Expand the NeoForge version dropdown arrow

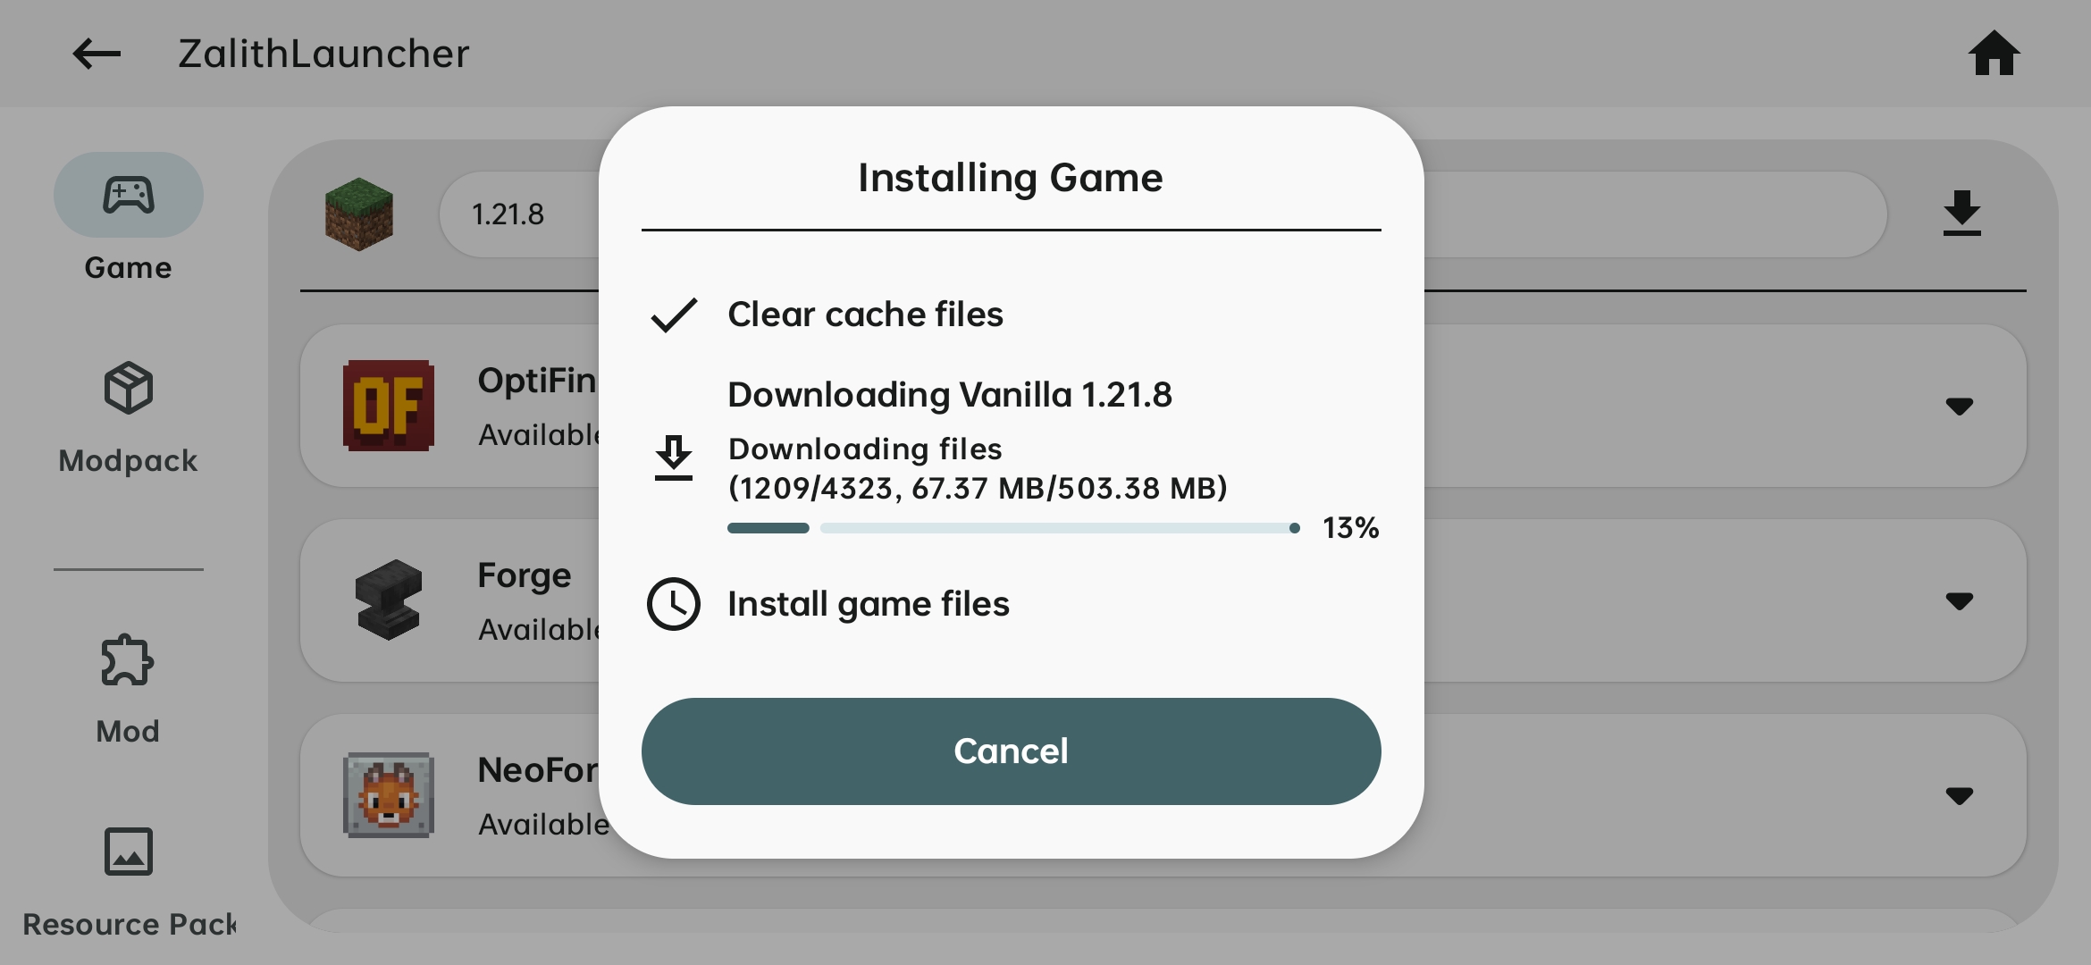click(x=1959, y=795)
